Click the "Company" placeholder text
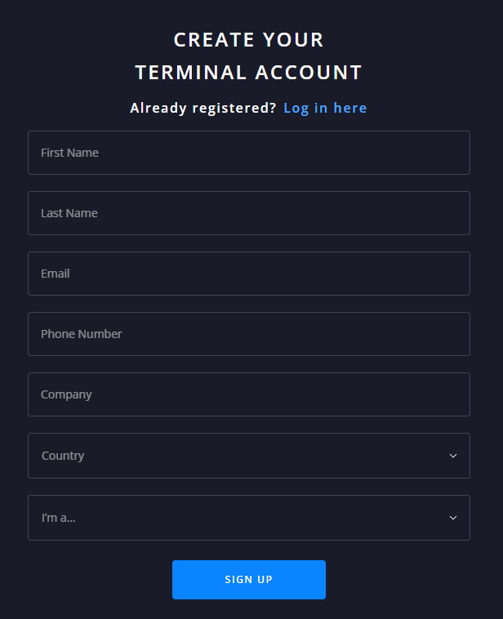 click(x=66, y=394)
